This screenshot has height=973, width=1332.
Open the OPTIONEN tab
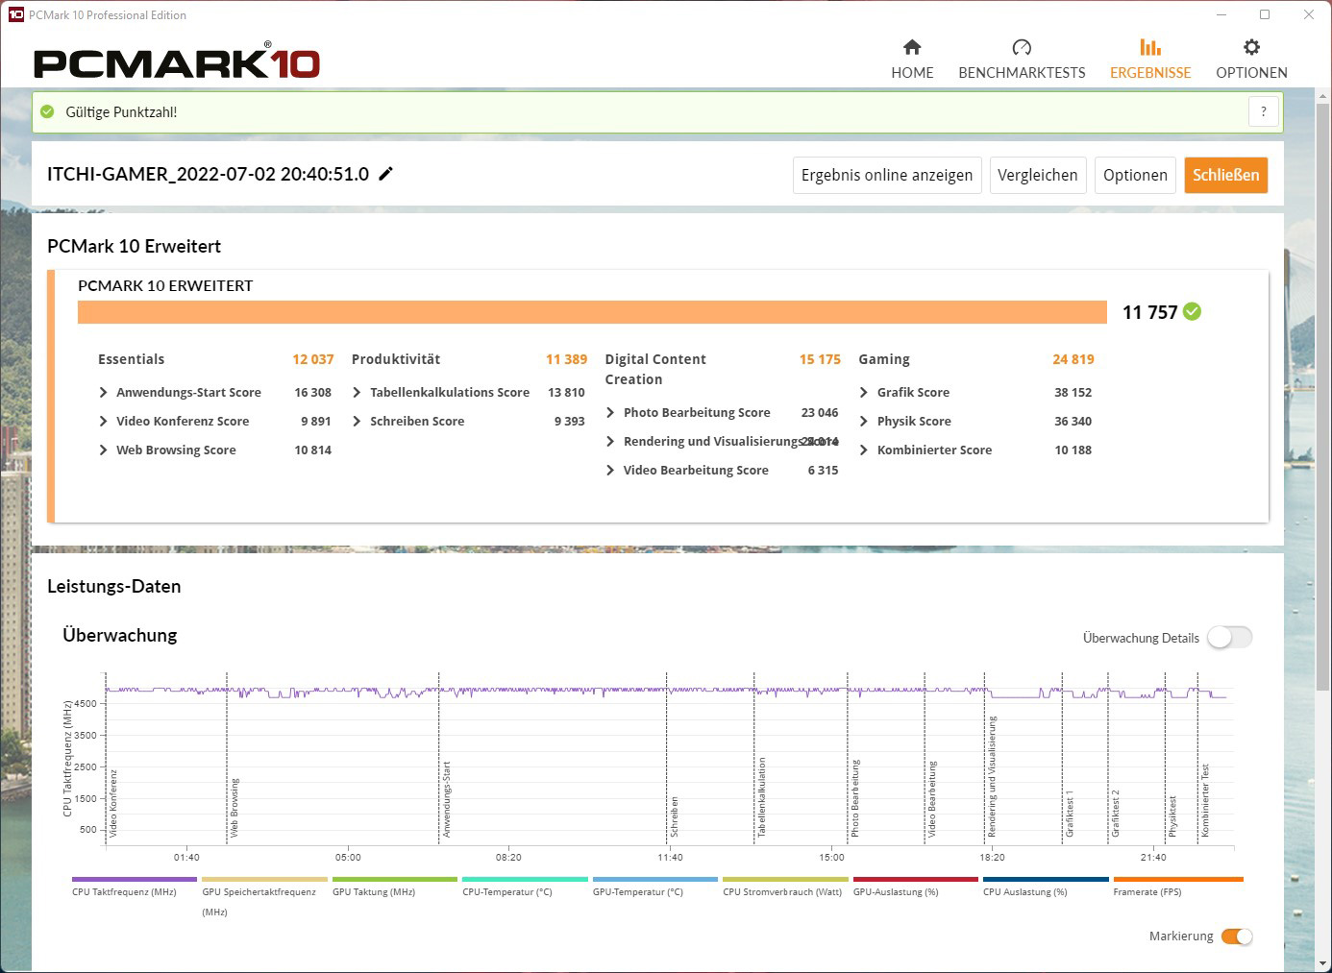point(1251,60)
